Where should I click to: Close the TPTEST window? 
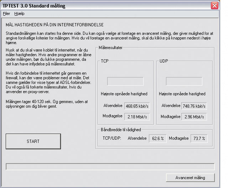tap(214, 6)
